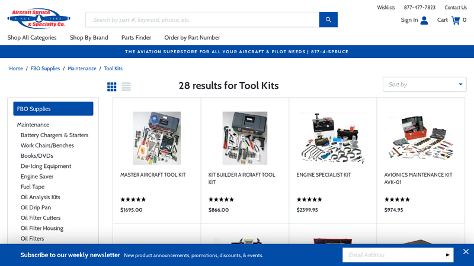Open Engine Saver category
Viewport: 474px width, 266px height.
coord(37,176)
